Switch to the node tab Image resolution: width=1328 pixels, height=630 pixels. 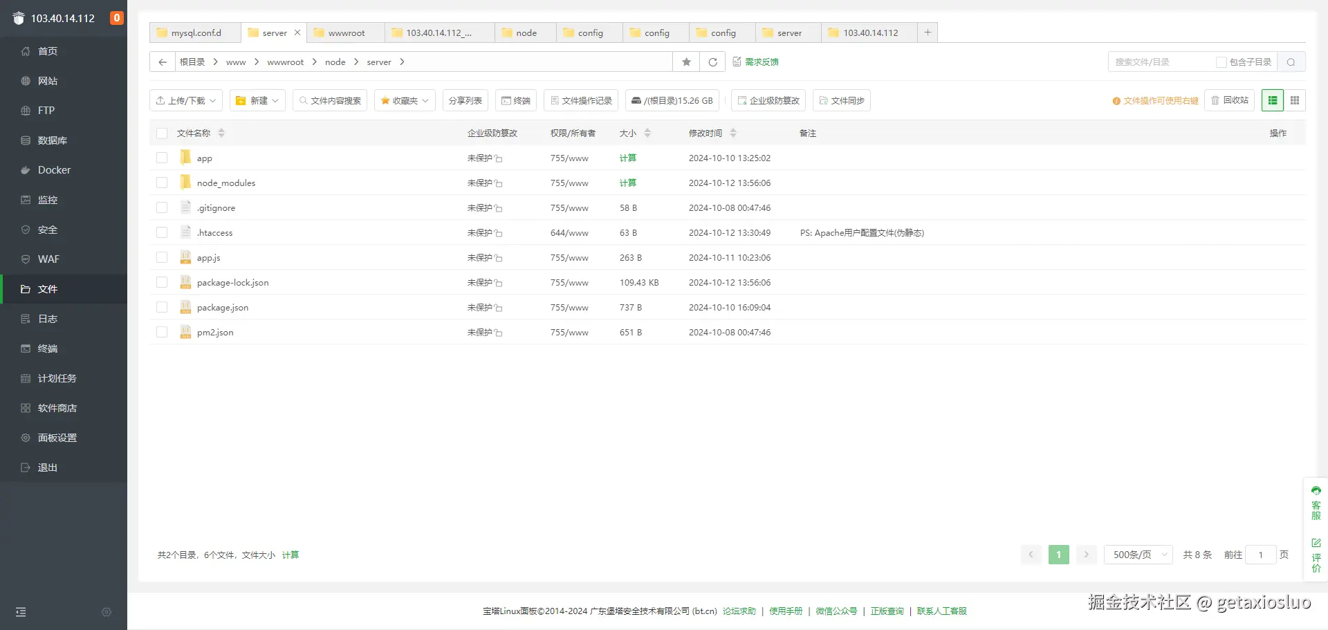[526, 33]
